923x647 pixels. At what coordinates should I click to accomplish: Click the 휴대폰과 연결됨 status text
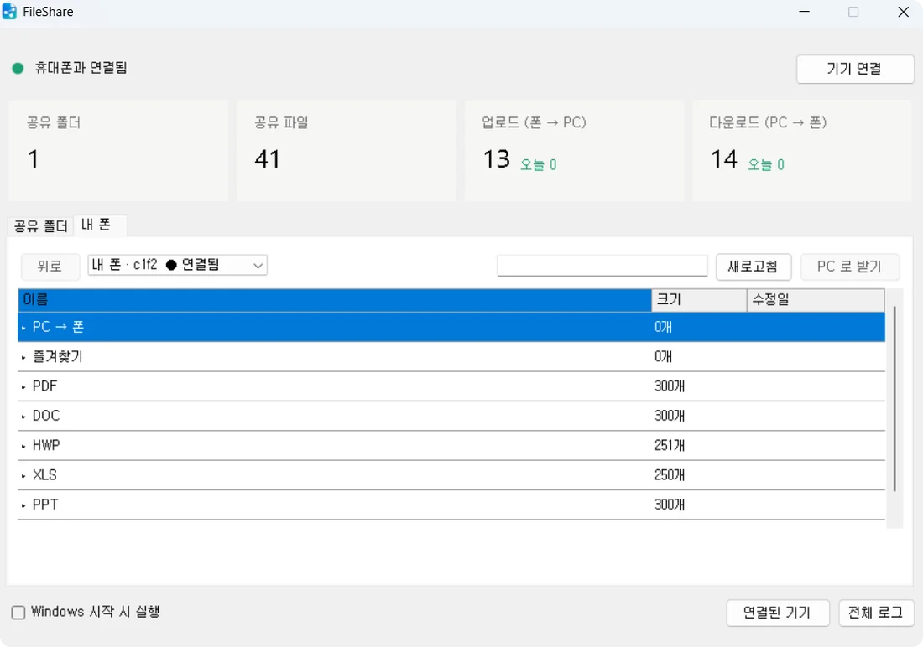[81, 68]
